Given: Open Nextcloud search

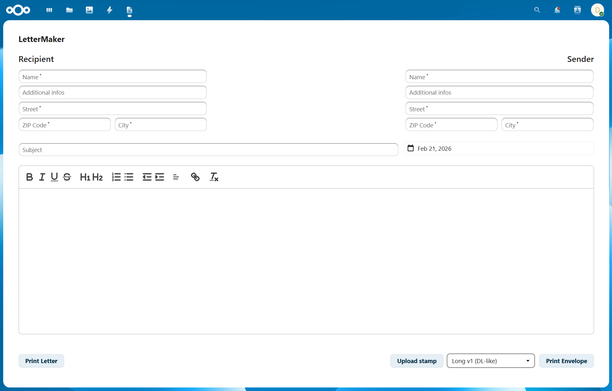Looking at the screenshot, I should coord(537,10).
